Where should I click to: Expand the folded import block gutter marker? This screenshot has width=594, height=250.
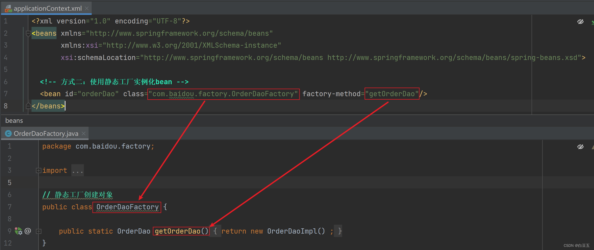tap(39, 170)
